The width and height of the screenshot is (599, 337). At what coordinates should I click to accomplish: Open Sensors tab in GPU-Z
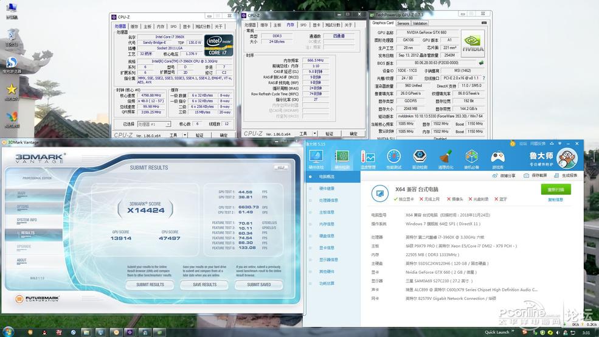403,23
